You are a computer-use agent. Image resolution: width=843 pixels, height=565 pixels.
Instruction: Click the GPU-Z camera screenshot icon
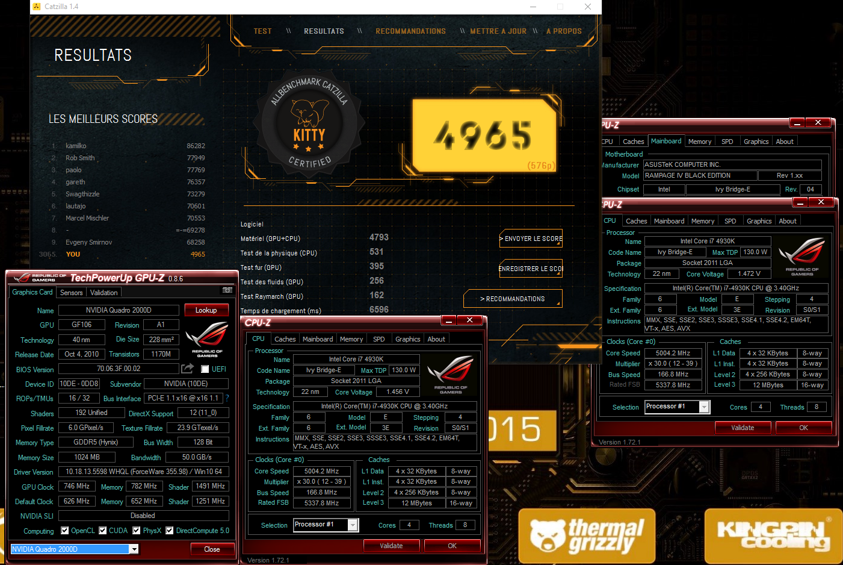(x=227, y=290)
